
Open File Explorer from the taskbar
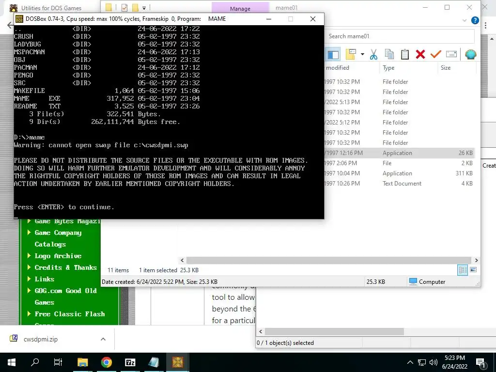82,362
